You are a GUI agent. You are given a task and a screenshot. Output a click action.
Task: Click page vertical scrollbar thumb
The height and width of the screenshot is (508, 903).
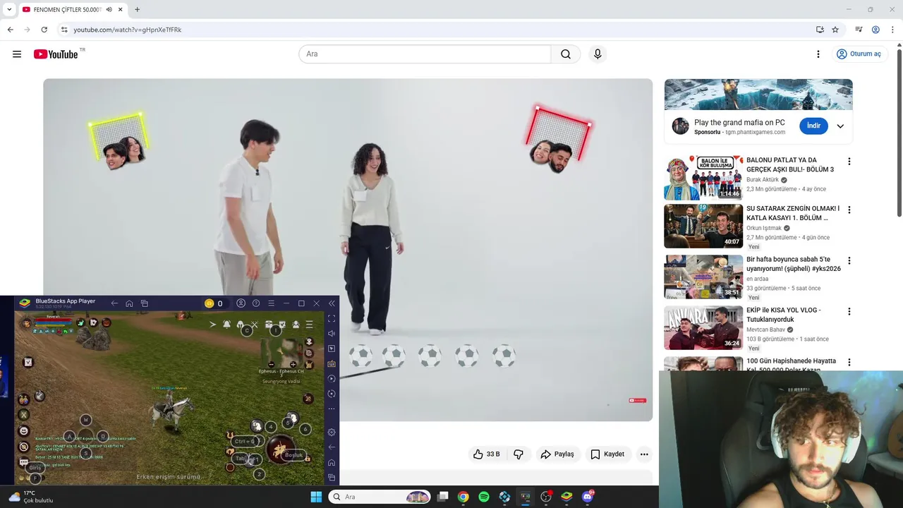click(x=899, y=132)
